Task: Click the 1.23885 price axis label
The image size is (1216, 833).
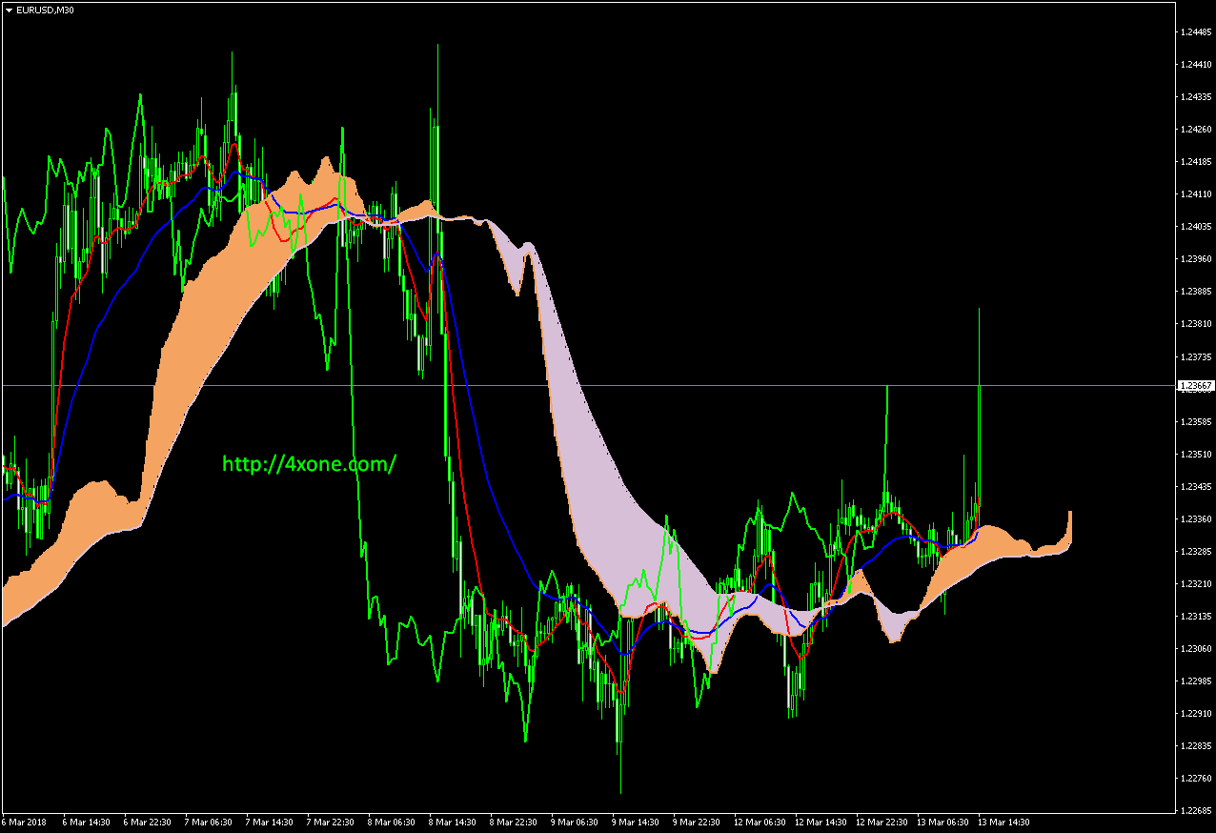Action: 1195,292
